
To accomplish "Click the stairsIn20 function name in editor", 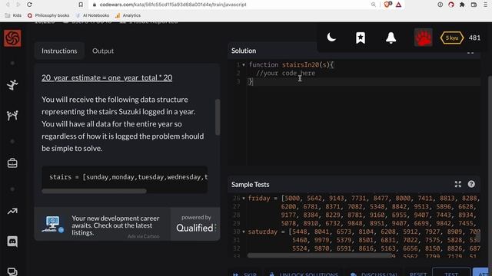I will [x=301, y=64].
